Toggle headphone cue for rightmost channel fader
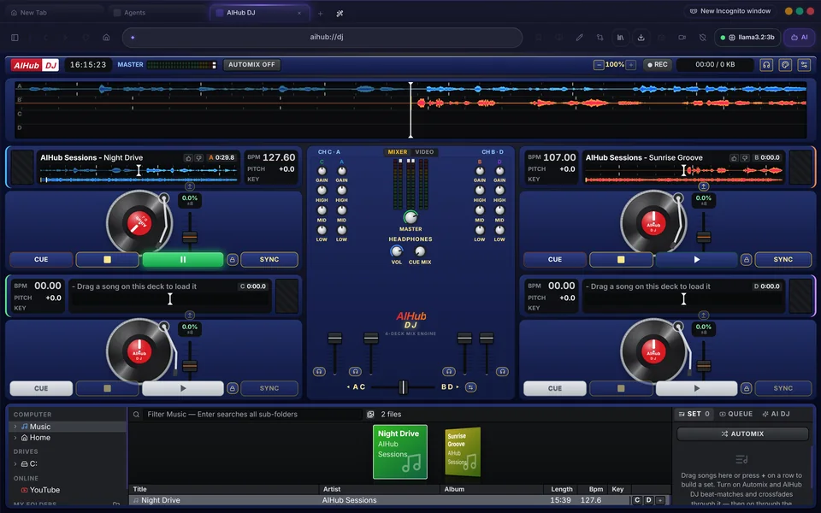The width and height of the screenshot is (821, 513). tap(502, 372)
